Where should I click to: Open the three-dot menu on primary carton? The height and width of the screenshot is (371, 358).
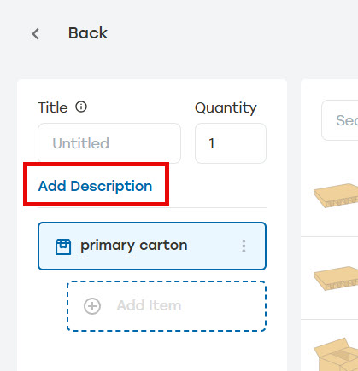[x=244, y=246]
